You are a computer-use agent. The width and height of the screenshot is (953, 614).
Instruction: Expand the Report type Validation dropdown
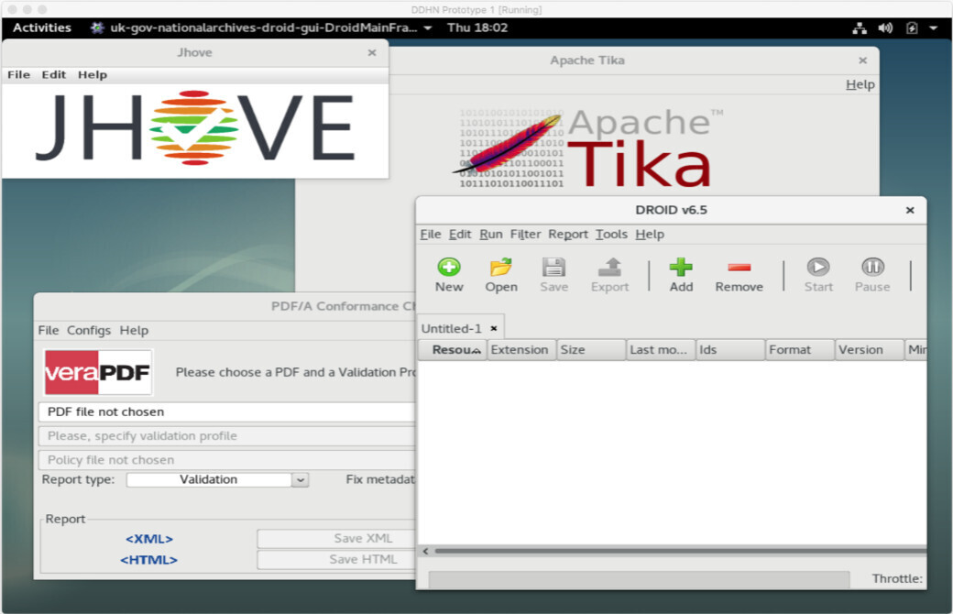coord(300,479)
